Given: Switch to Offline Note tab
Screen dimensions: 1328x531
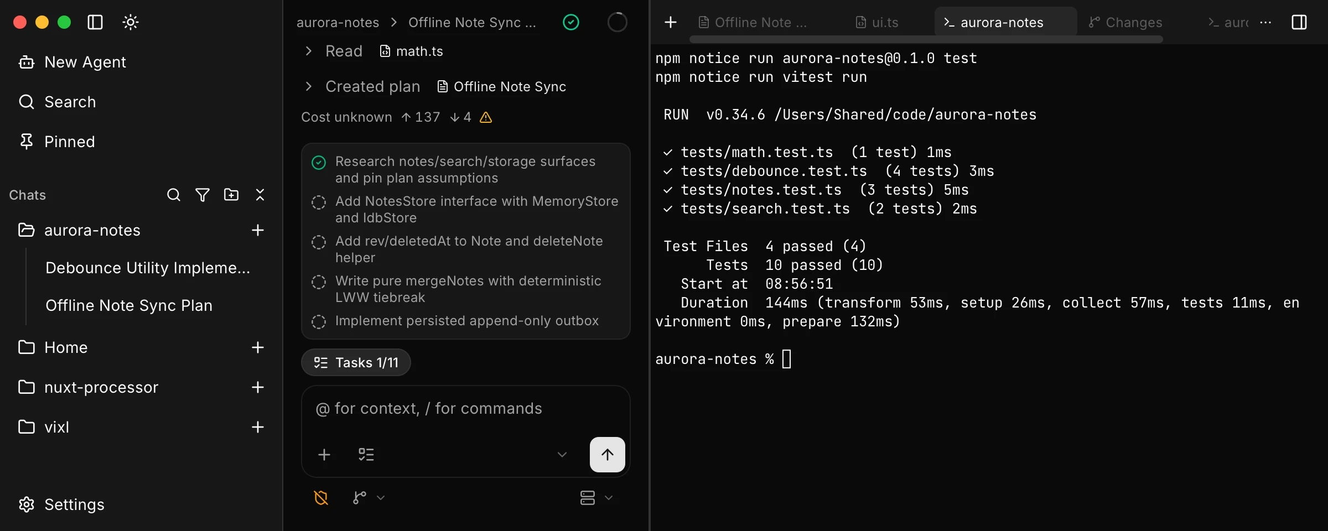Looking at the screenshot, I should 753,22.
